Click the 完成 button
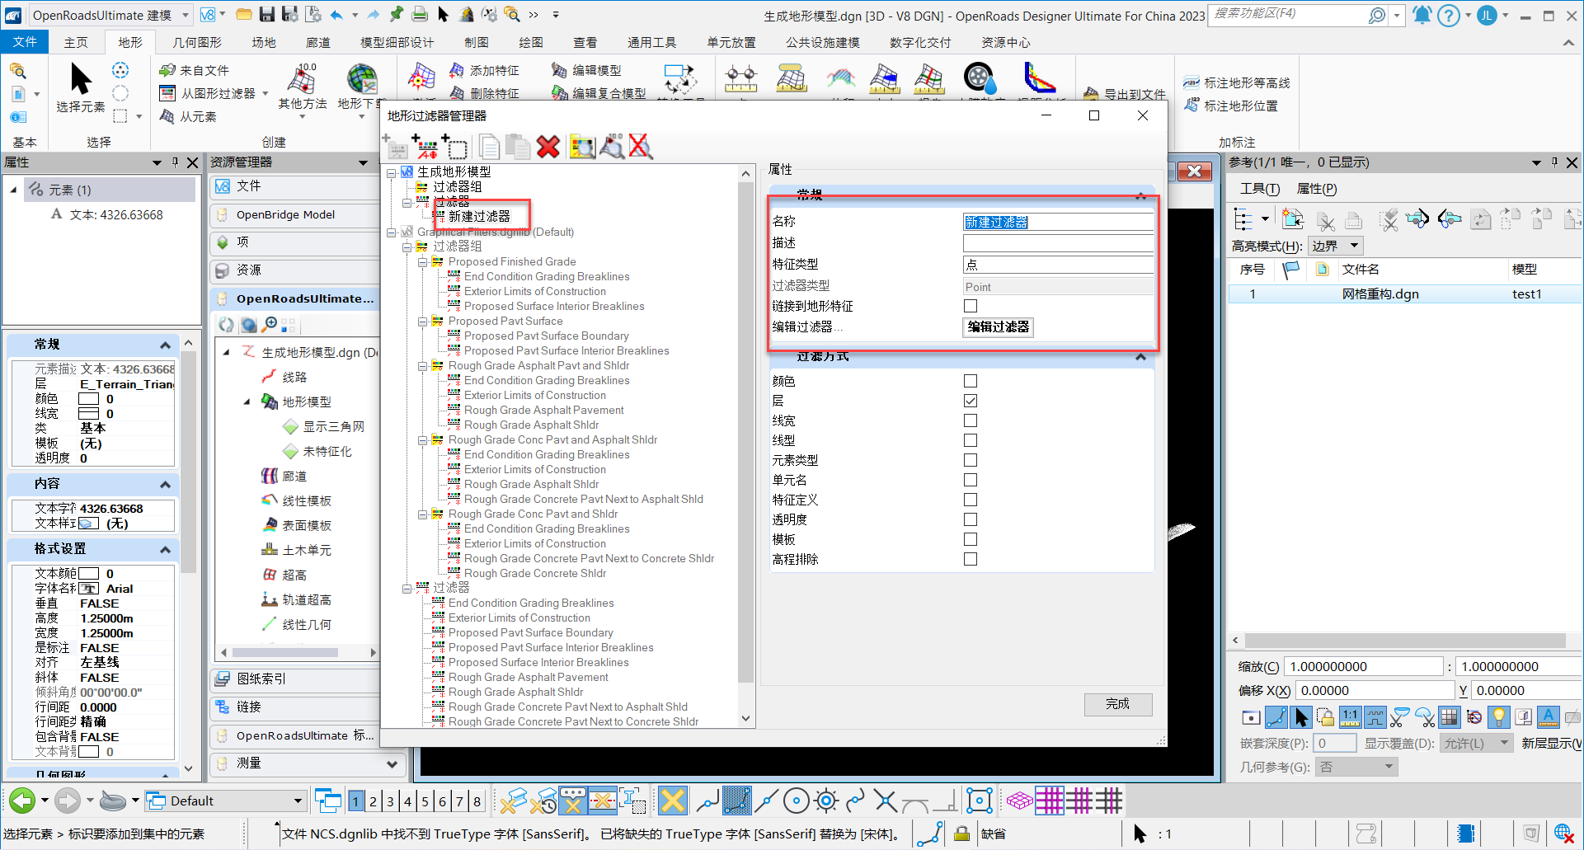This screenshot has width=1584, height=850. point(1117,704)
